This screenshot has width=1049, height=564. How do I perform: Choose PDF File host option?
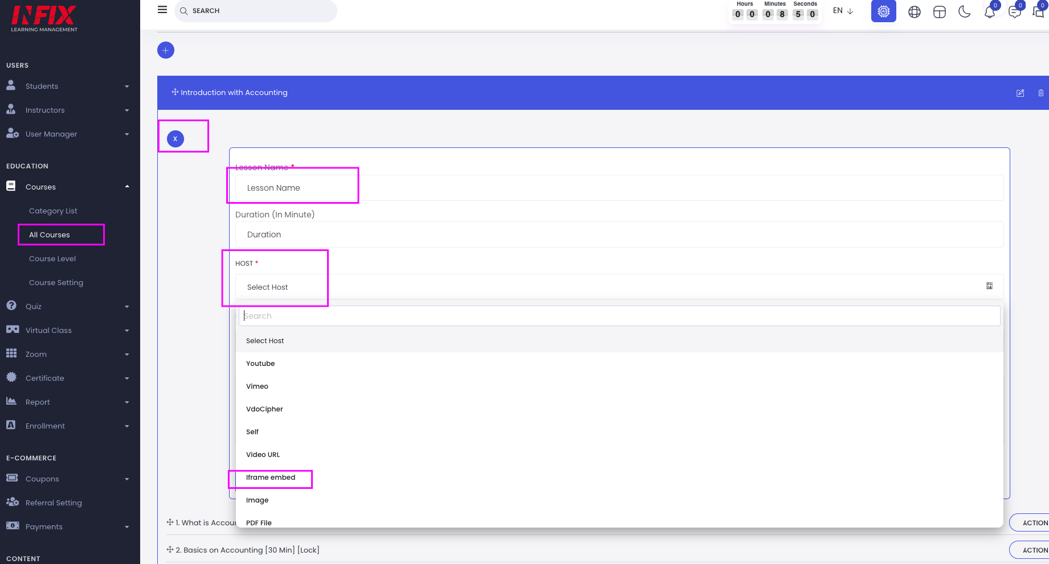click(x=619, y=521)
